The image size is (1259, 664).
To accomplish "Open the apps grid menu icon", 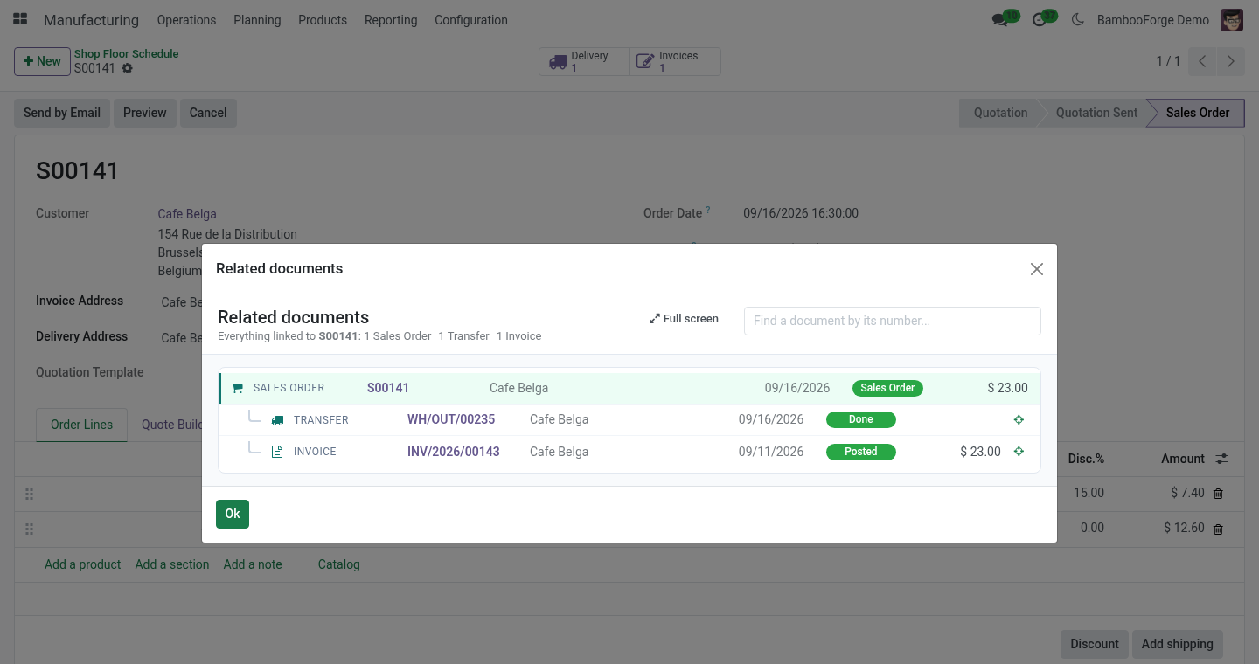I will click(20, 19).
